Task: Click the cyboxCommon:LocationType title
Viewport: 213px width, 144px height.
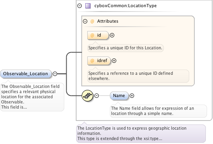Action: click(125, 6)
